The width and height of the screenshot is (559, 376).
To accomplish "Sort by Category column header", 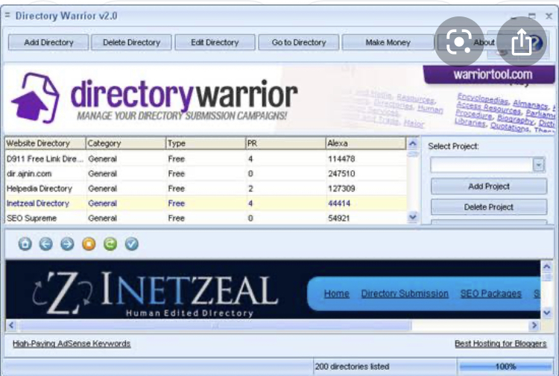I will point(126,143).
